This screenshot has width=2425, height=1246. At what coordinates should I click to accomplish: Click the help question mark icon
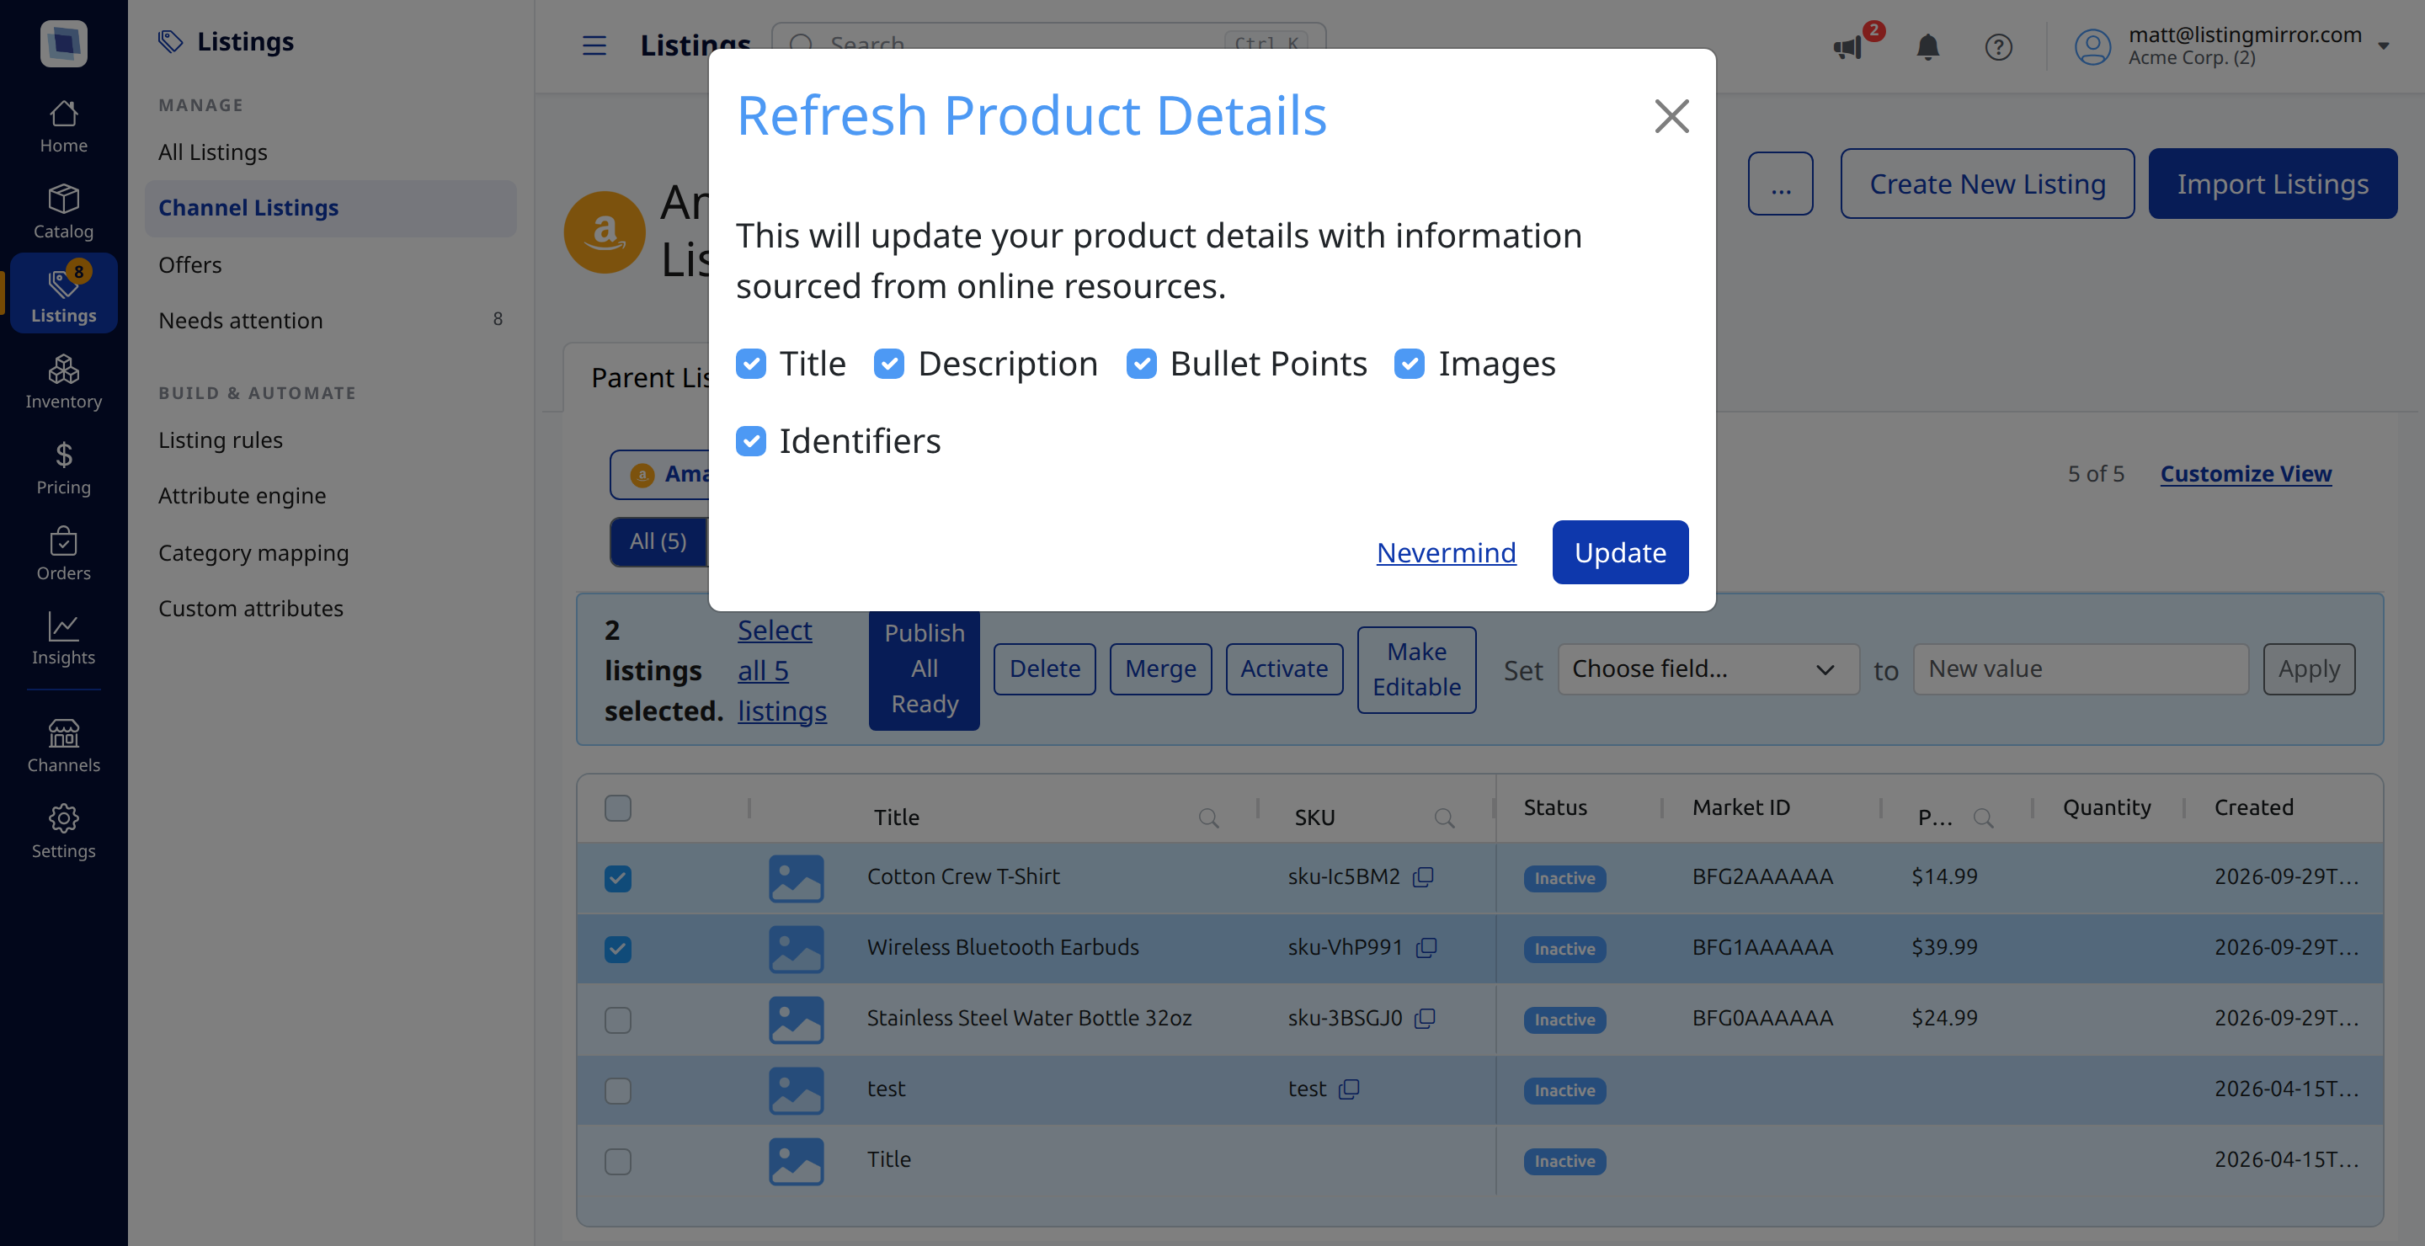click(1999, 46)
